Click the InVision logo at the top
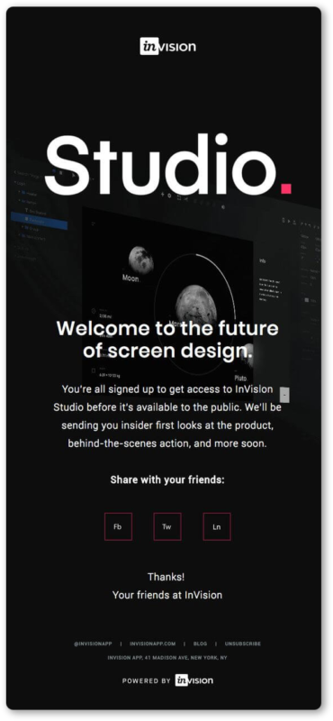 pos(167,47)
